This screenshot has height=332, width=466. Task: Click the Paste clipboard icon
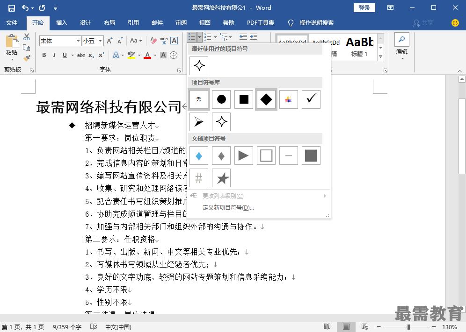pos(12,41)
